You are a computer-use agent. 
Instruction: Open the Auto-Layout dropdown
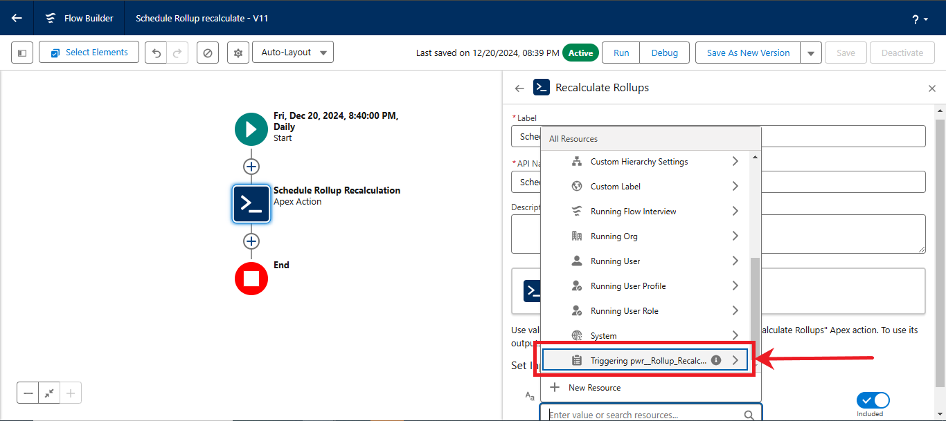pos(293,53)
